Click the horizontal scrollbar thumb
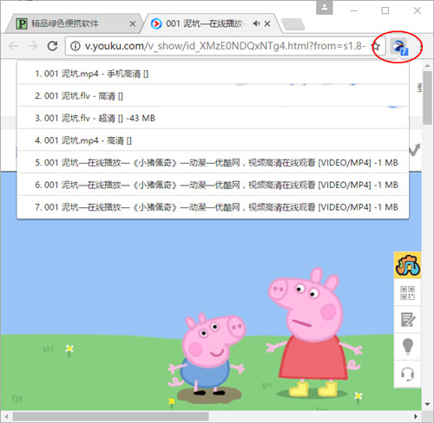This screenshot has height=423, width=434. pyautogui.click(x=110, y=416)
